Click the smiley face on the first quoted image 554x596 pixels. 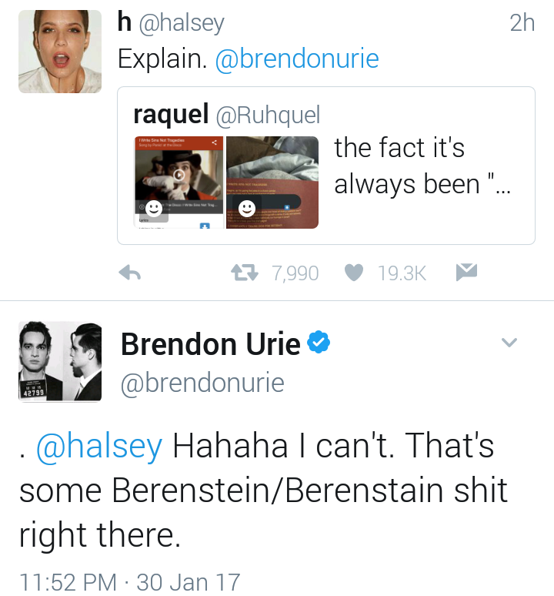(x=154, y=209)
